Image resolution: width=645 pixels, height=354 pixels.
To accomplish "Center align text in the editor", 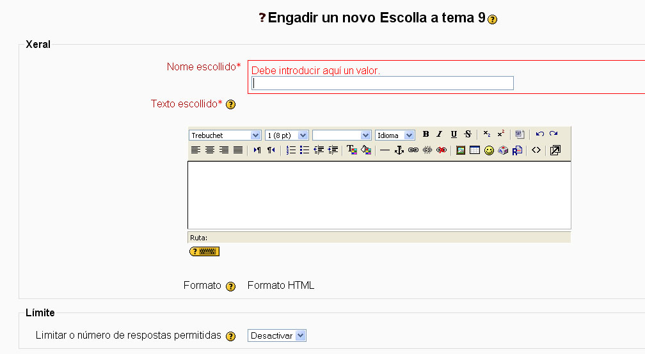I will [210, 150].
